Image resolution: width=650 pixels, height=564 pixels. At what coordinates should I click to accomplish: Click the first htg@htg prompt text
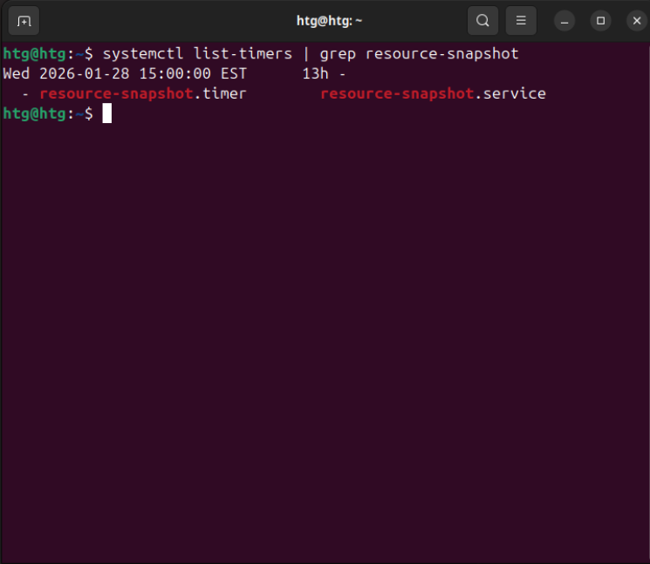[34, 54]
